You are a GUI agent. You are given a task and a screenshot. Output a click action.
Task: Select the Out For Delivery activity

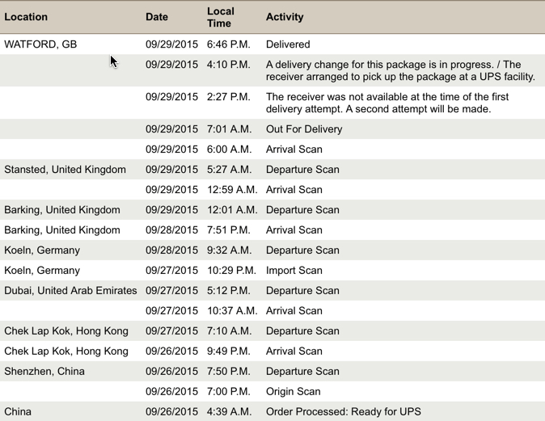coord(304,128)
